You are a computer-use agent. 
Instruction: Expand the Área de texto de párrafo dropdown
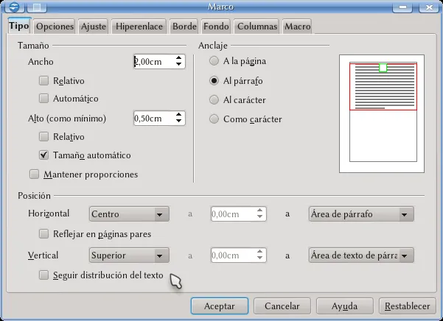(361, 255)
